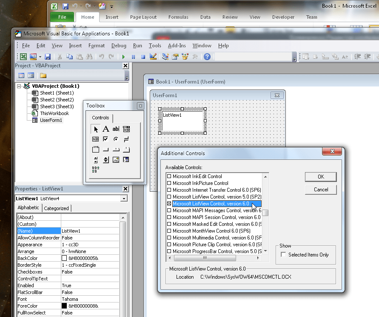Select the Select Objects arrow in Toolbox
This screenshot has width=379, height=317.
point(95,129)
